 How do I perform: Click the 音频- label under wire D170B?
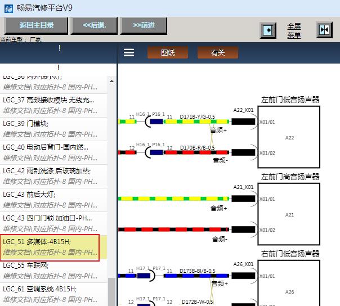tap(220, 160)
